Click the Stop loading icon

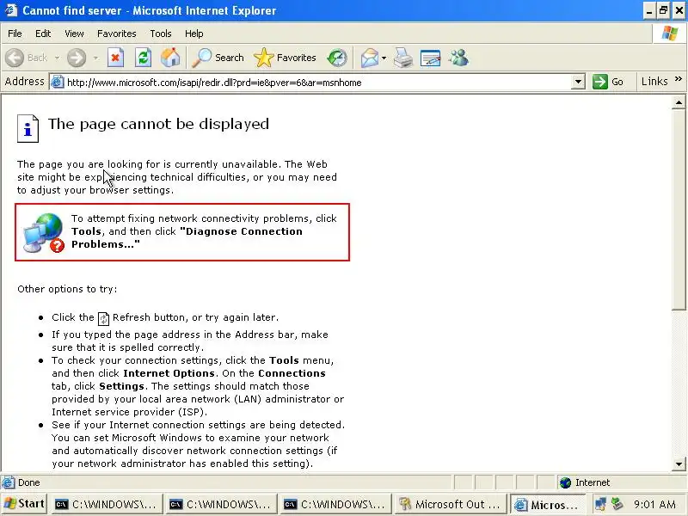click(116, 58)
